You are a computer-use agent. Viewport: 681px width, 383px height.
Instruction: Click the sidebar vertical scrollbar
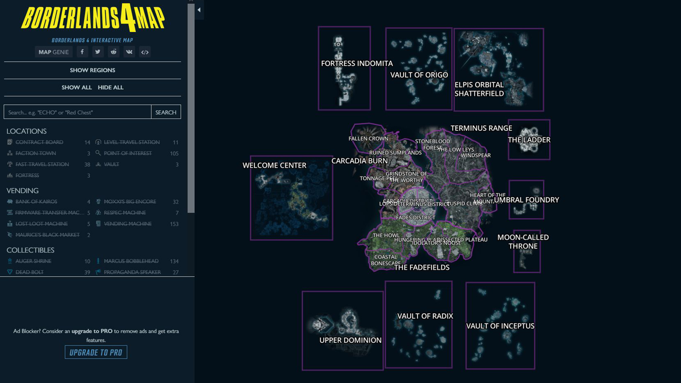coord(191,108)
